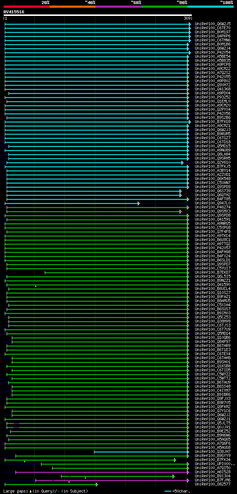The width and height of the screenshot is (237, 494).
Task: Click hit label UniRef100_C6TGZ7
Action: (x=213, y=138)
